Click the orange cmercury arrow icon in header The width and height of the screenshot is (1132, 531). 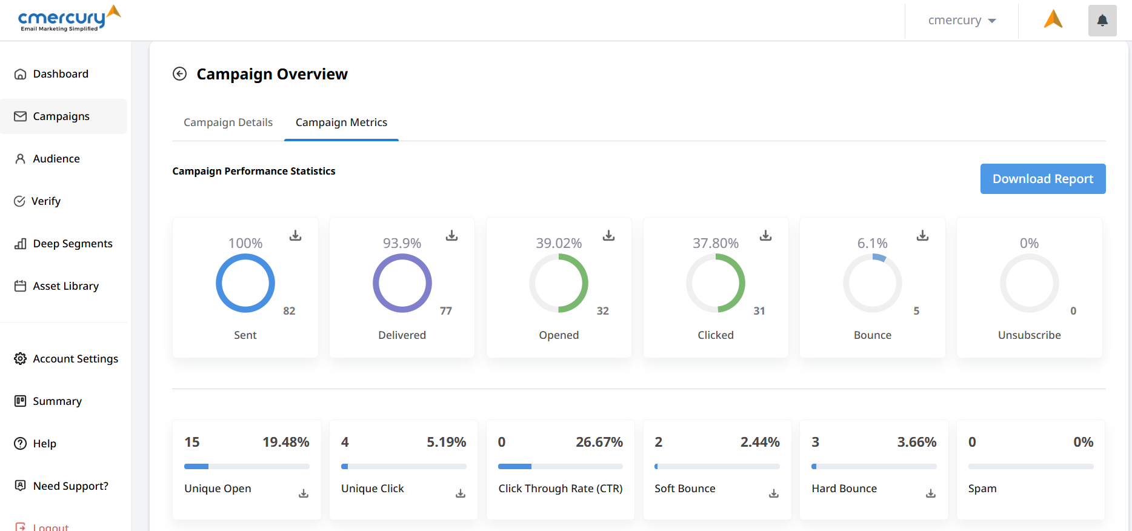[1053, 19]
